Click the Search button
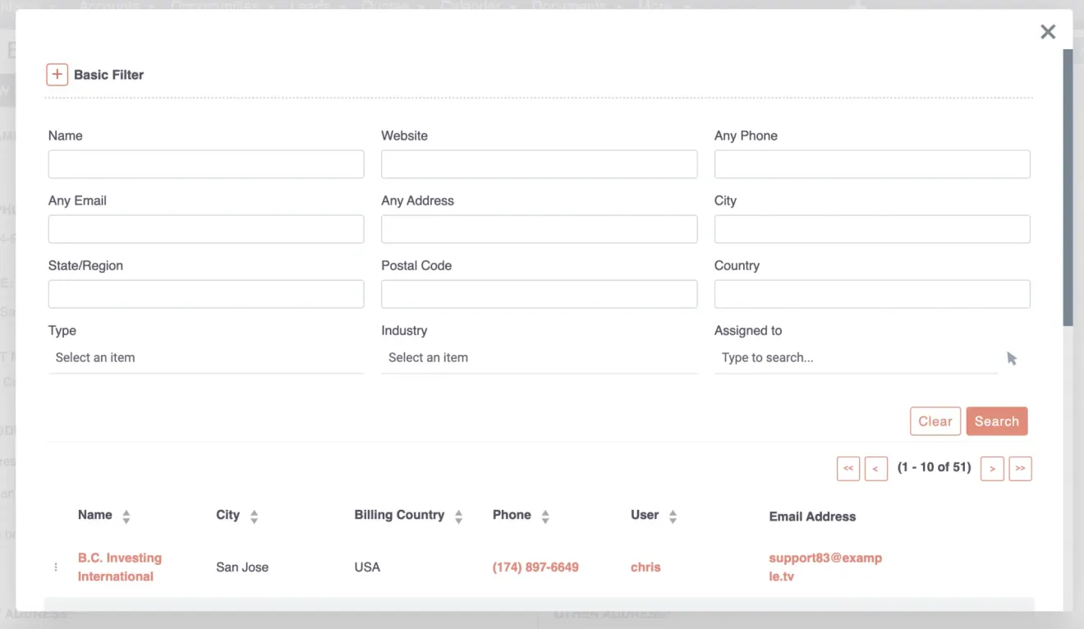The image size is (1084, 629). [996, 420]
